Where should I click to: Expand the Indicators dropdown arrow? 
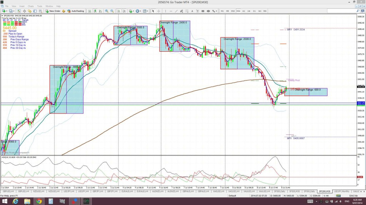click(133, 11)
